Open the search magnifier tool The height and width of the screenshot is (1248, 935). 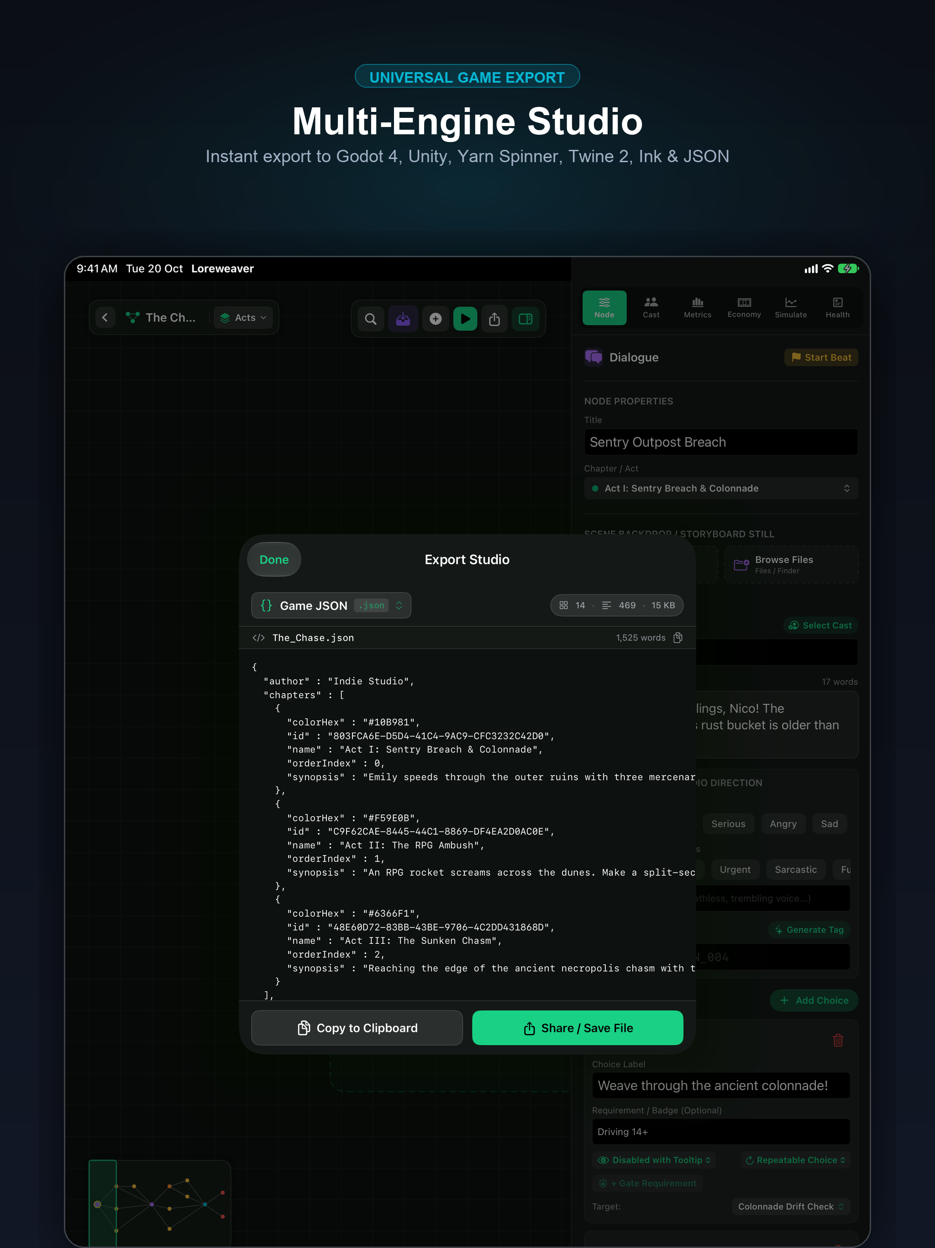[371, 319]
